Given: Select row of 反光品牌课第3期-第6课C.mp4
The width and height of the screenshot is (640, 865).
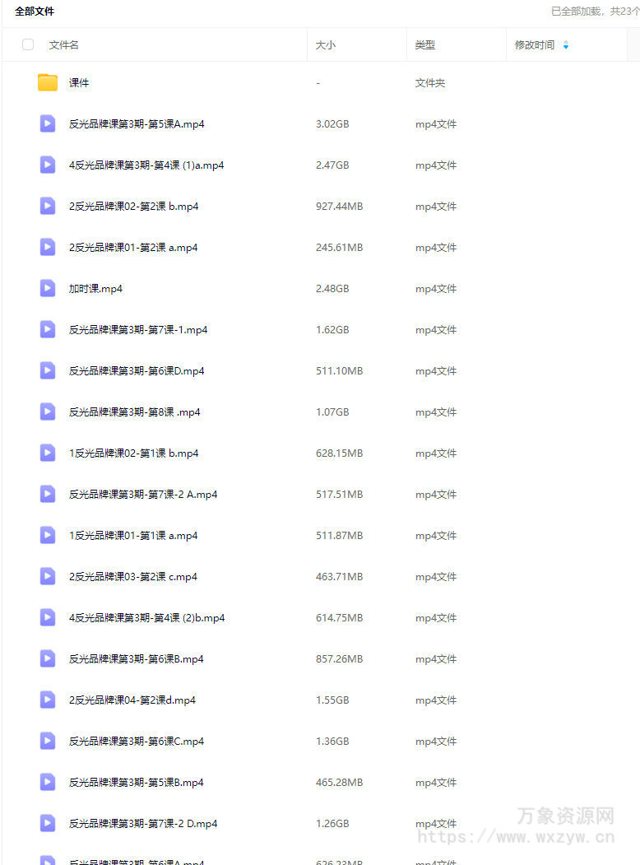Looking at the screenshot, I should (320, 741).
